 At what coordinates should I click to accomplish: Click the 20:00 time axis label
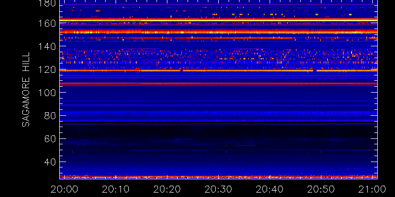[65, 189]
